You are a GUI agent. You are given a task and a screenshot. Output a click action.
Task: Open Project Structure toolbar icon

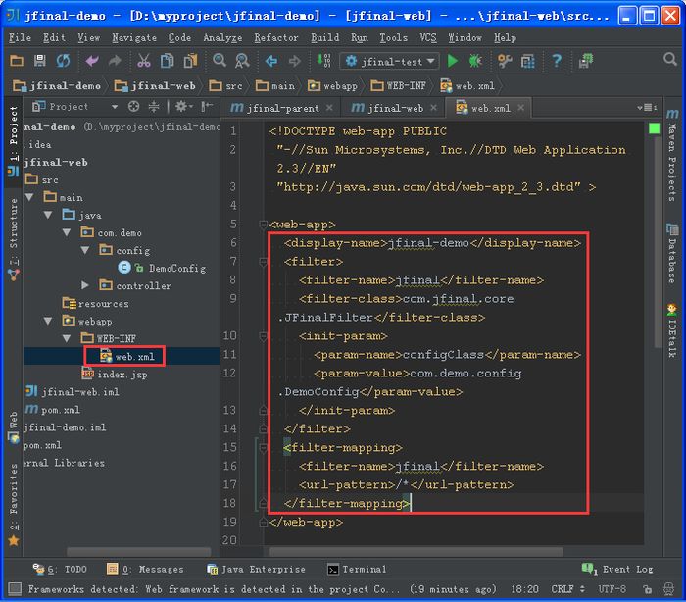click(527, 61)
